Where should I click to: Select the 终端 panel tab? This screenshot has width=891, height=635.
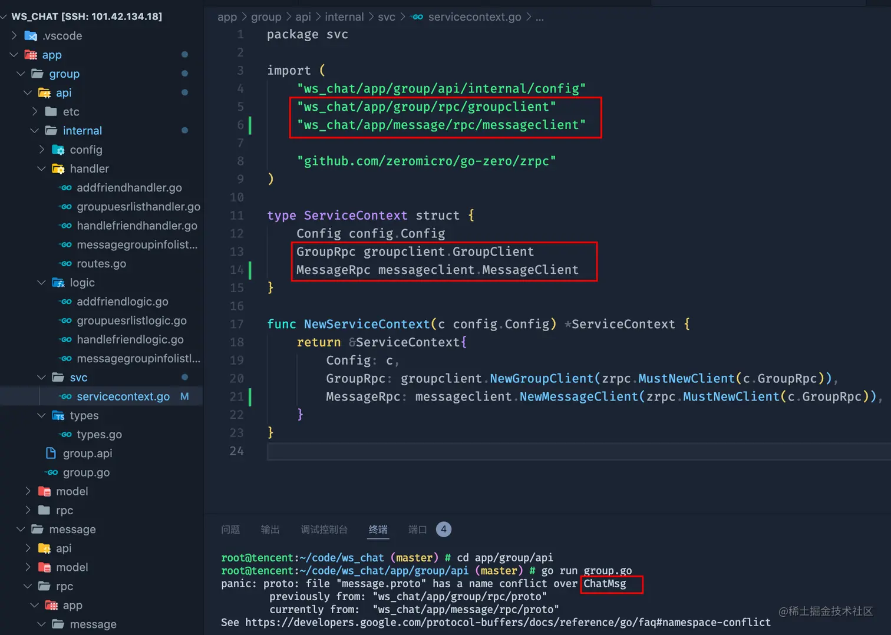(x=378, y=530)
